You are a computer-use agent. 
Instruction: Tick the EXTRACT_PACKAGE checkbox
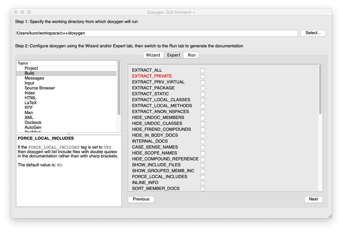point(203,88)
